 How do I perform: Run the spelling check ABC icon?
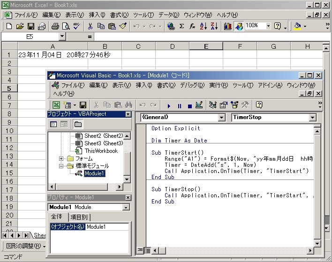pos(76,26)
